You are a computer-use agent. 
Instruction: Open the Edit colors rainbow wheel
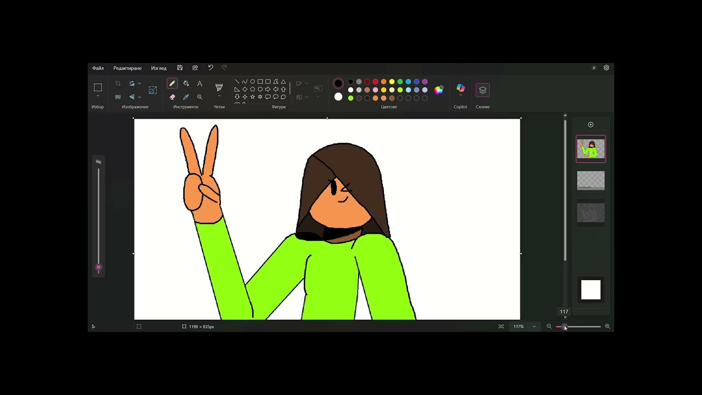click(439, 91)
